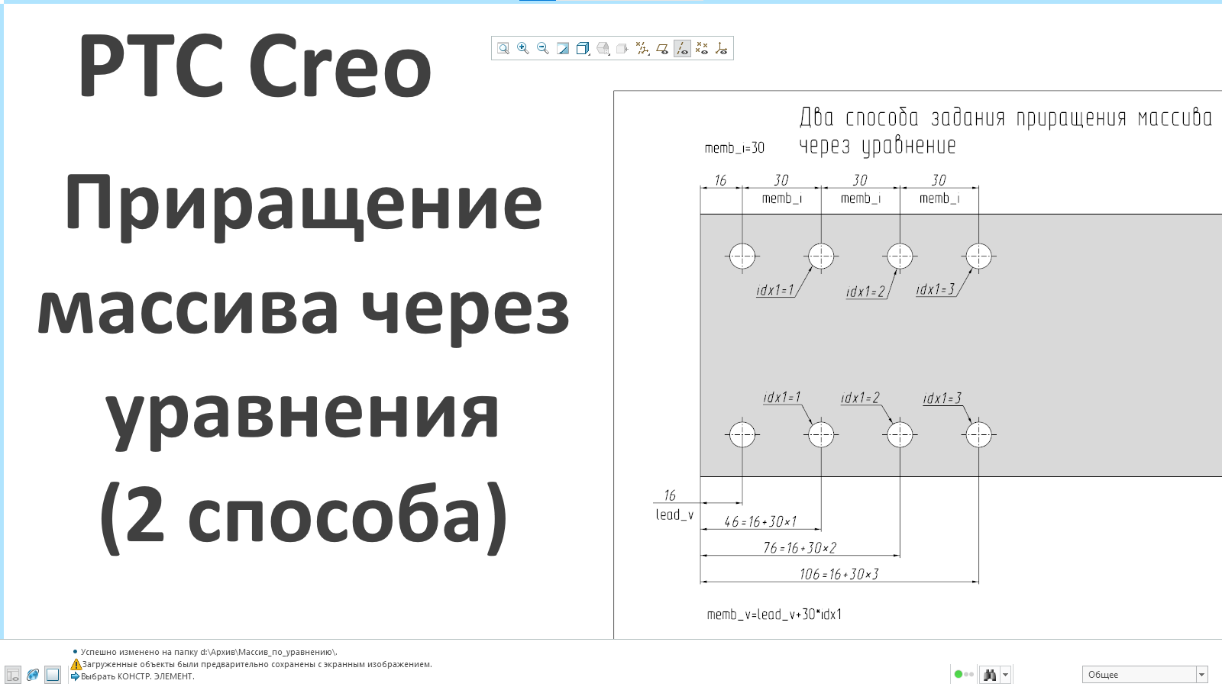Select the '106=16+30×3' dimension
Screen dimensions: 1222x687
[x=839, y=574]
